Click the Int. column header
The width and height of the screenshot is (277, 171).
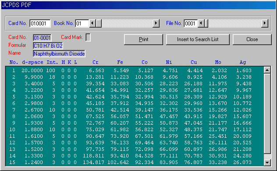(52, 62)
